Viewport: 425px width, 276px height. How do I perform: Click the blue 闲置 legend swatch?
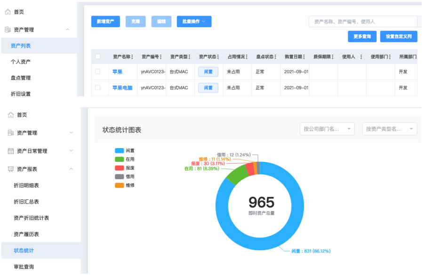[x=119, y=150]
